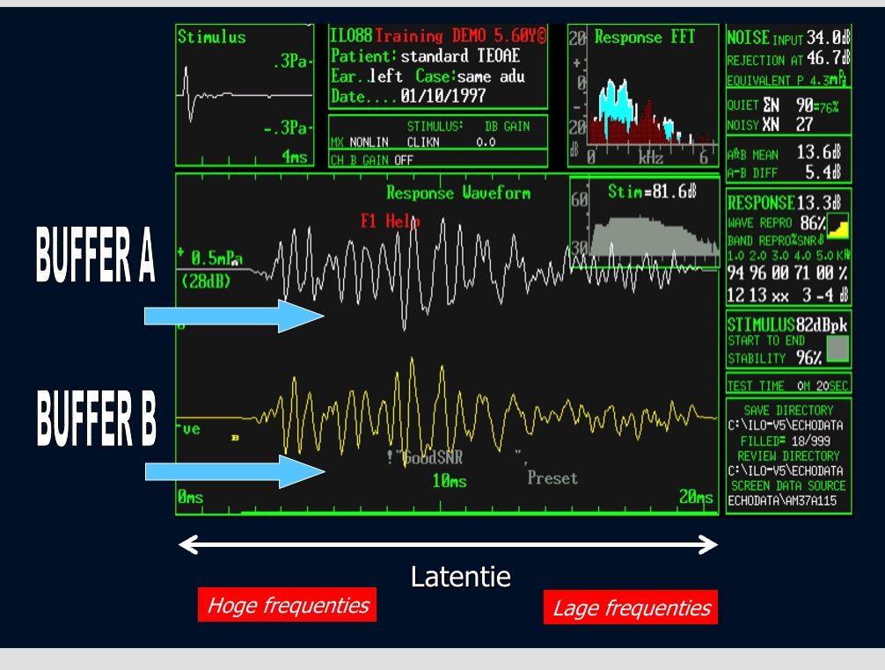Click the 'STABILITY 96%' readout
Screen dimensions: 885x670
[774, 358]
